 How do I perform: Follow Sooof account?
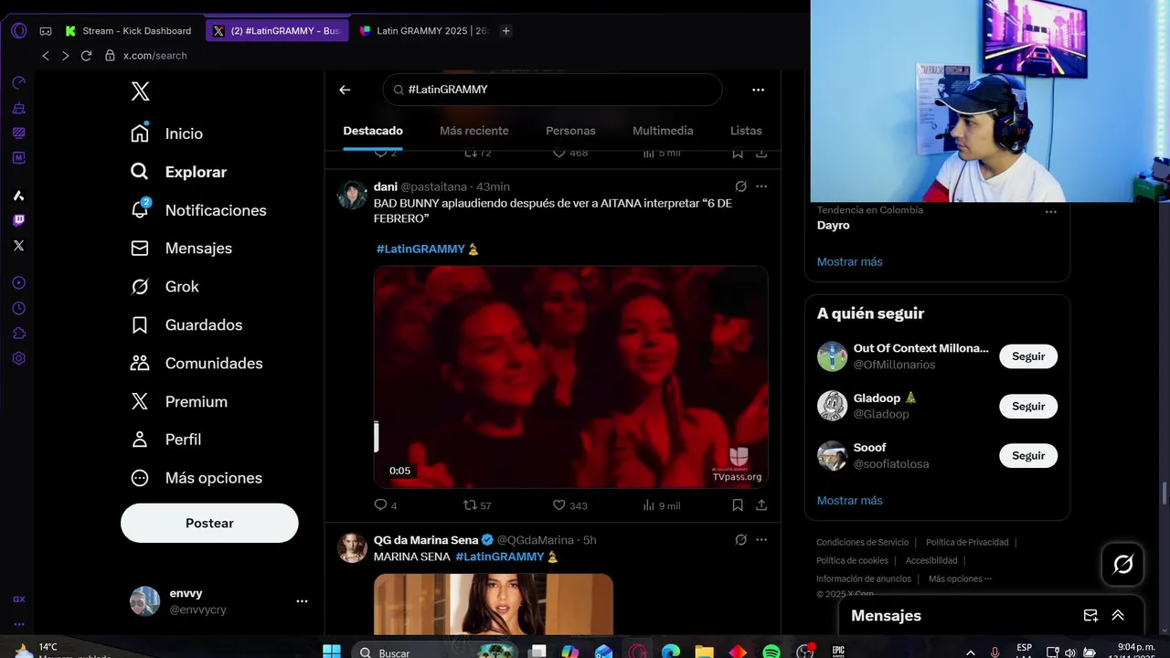coord(1028,455)
